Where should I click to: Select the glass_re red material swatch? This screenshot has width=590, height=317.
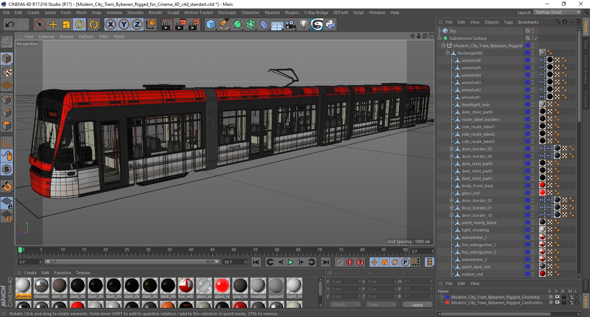pos(222,288)
